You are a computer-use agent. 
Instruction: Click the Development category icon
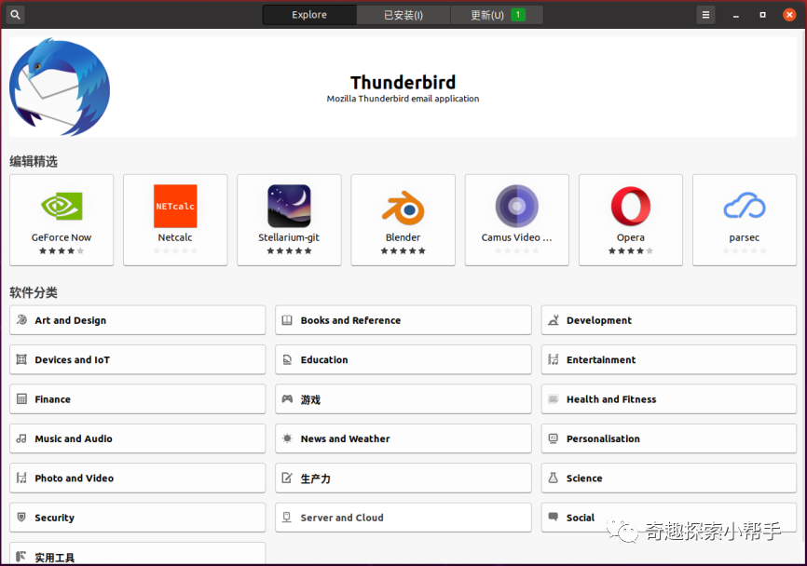click(554, 319)
